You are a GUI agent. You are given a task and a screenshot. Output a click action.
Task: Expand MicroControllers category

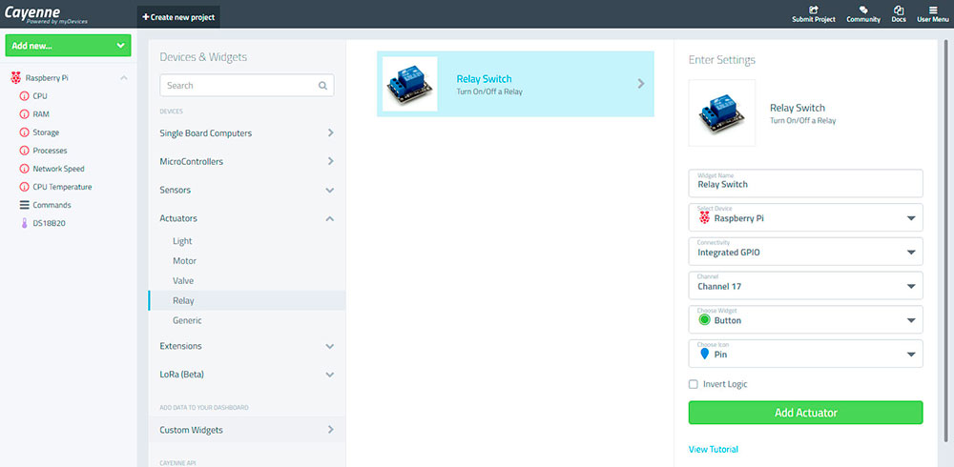point(246,162)
